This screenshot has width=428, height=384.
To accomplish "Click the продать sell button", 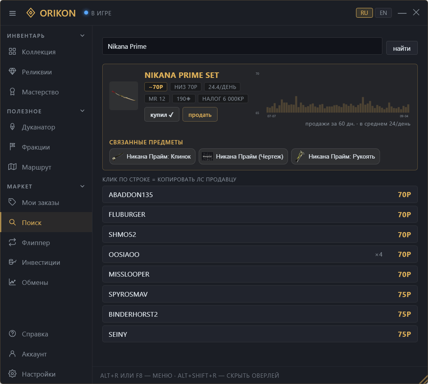I will point(200,114).
